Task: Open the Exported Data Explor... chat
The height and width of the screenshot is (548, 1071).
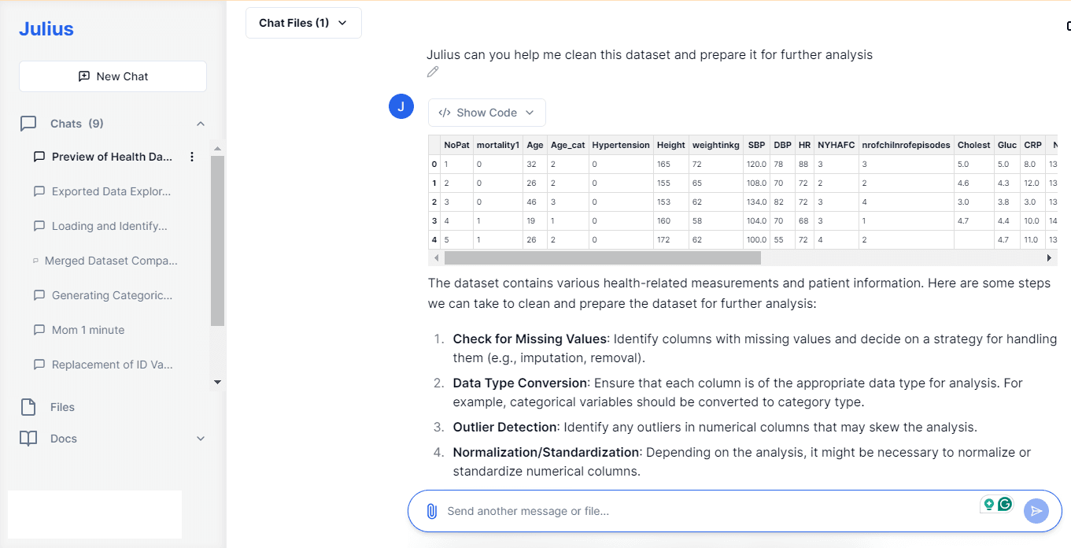Action: (x=111, y=191)
